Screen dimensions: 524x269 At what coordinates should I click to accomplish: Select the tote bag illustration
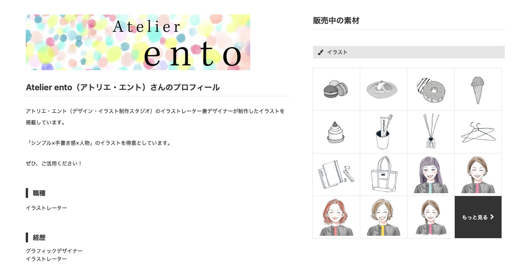click(384, 174)
